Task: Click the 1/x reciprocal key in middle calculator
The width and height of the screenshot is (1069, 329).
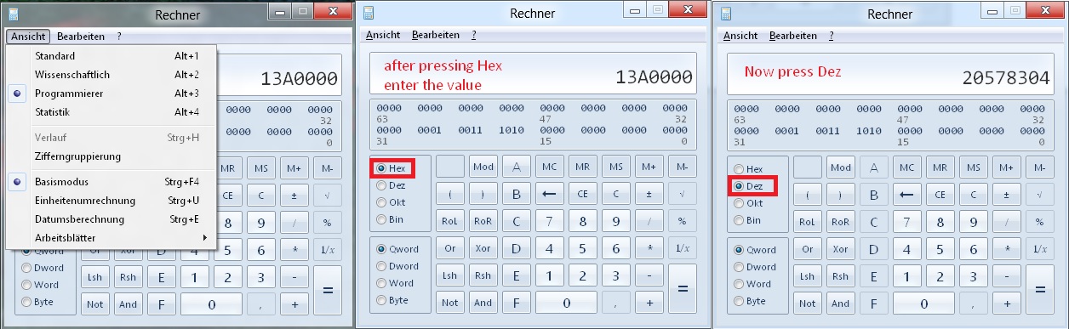Action: 682,248
